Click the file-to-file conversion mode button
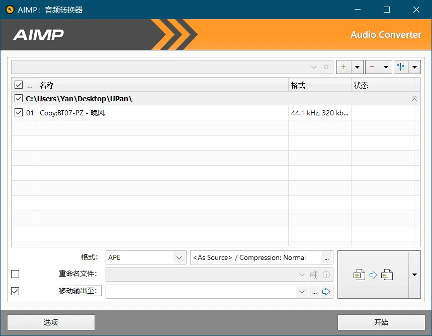The width and height of the screenshot is (432, 336). [x=373, y=275]
